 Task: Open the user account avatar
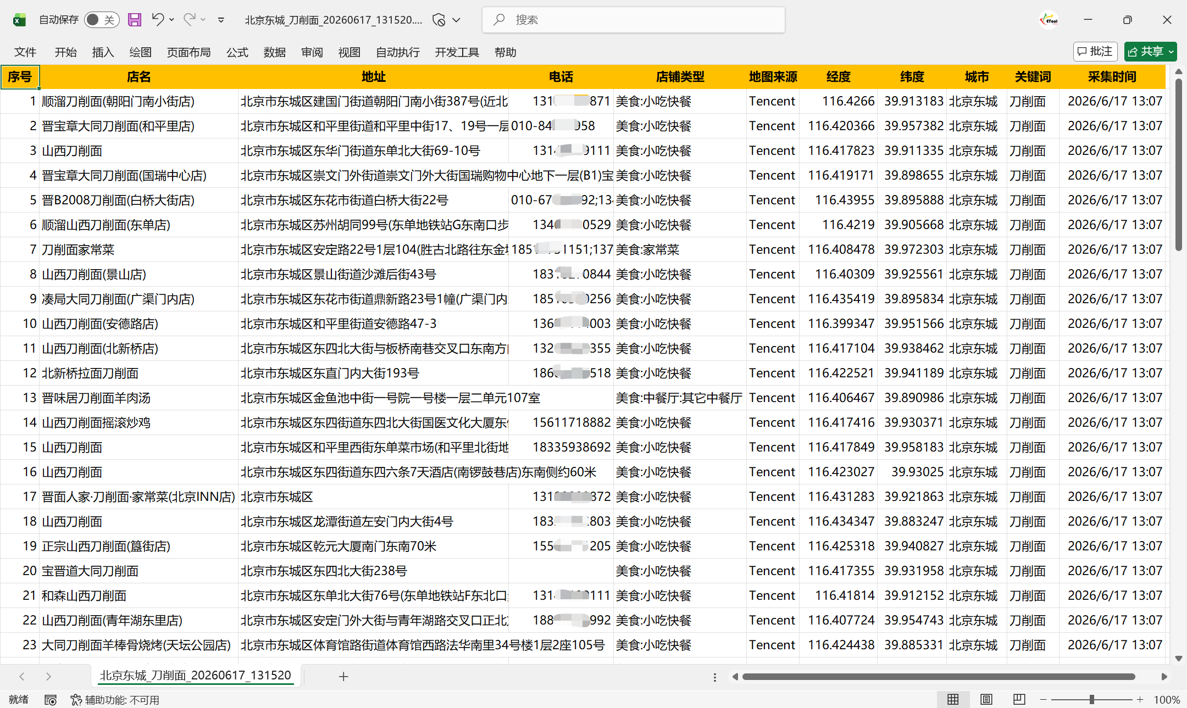click(1049, 20)
